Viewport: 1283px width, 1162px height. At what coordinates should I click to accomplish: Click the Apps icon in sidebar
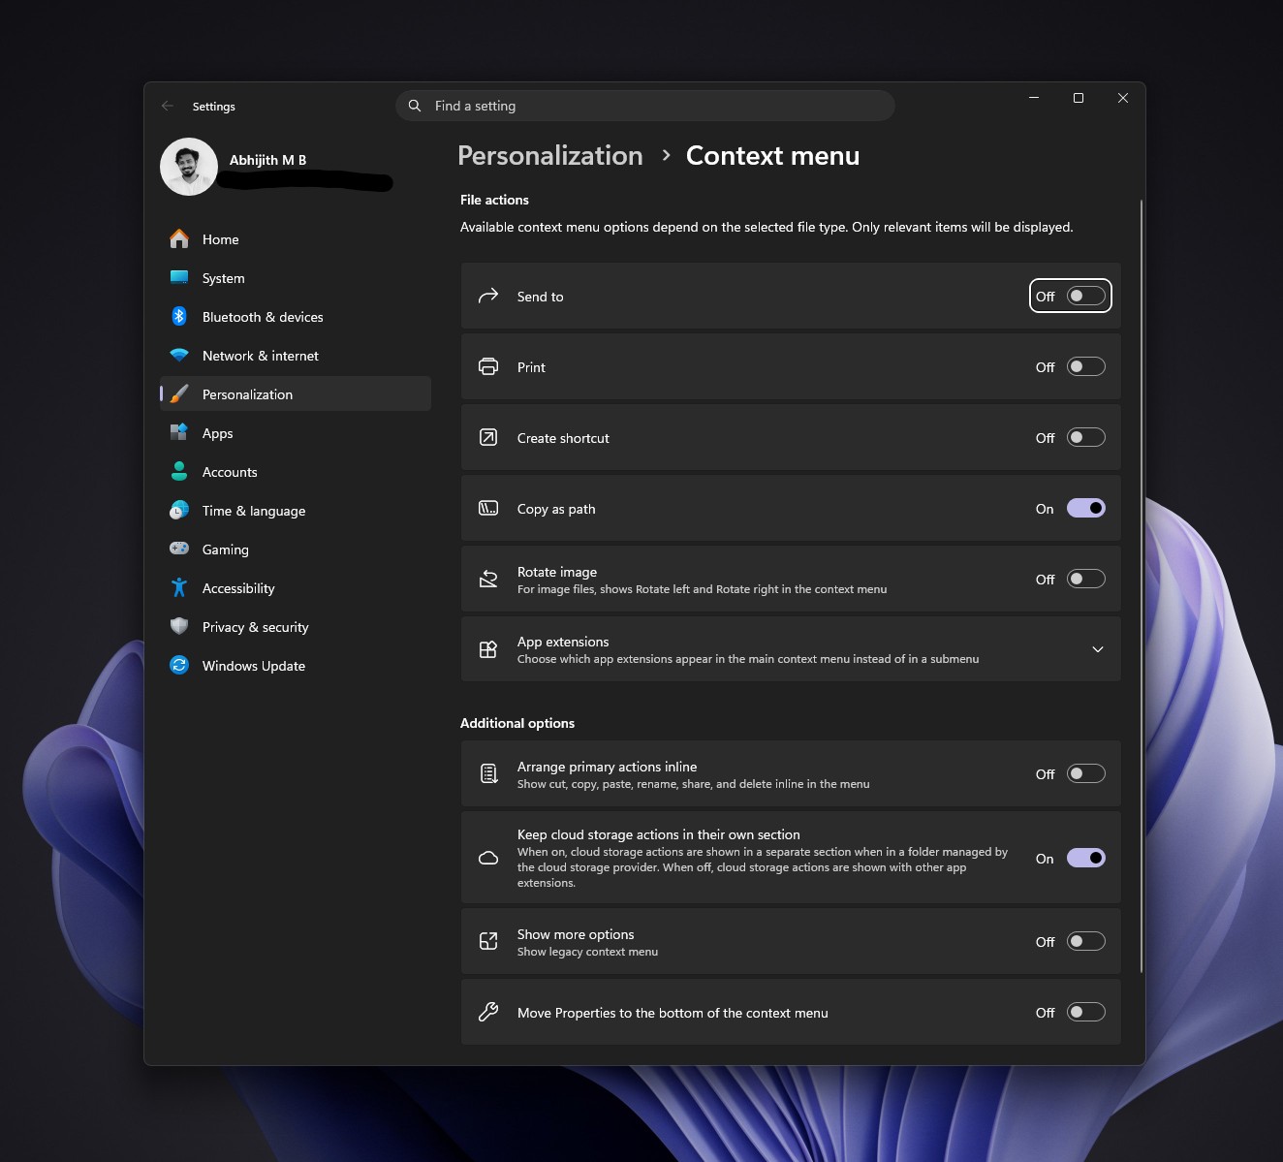pyautogui.click(x=179, y=432)
